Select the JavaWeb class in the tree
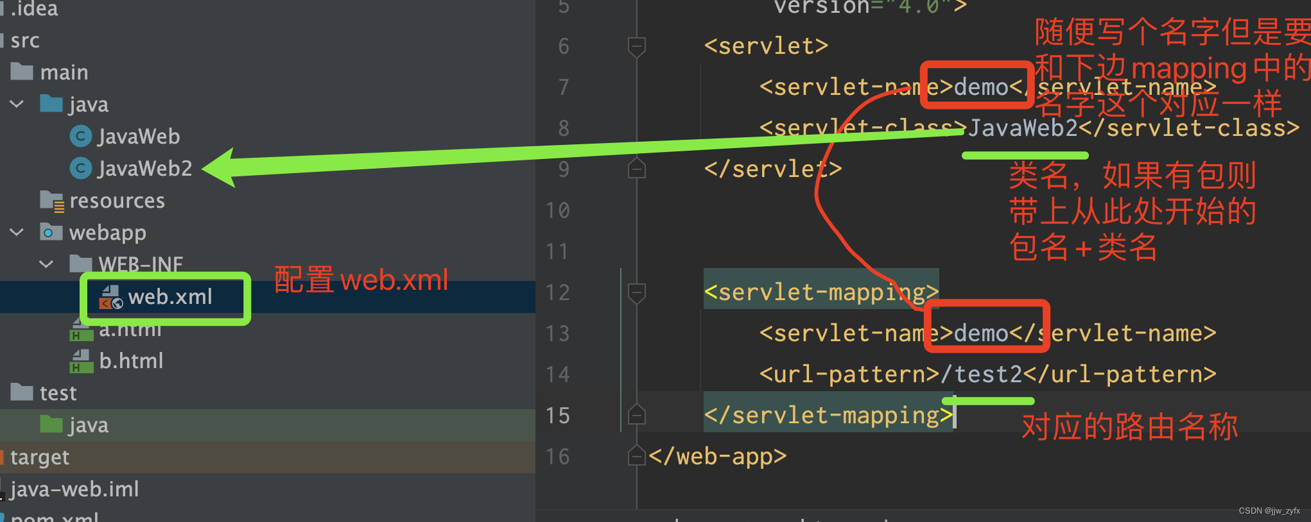 [x=139, y=136]
